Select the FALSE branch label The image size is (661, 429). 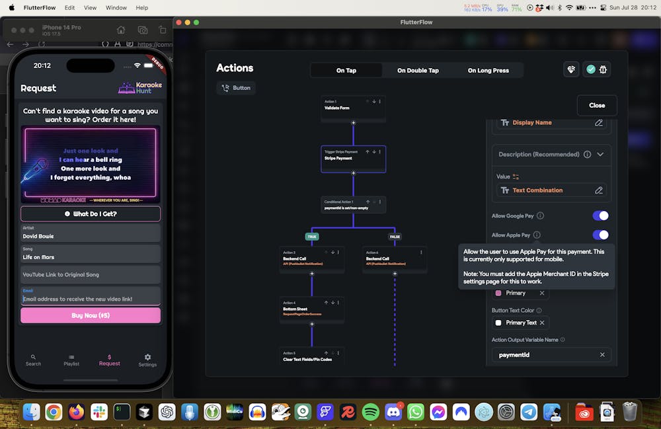(395, 237)
